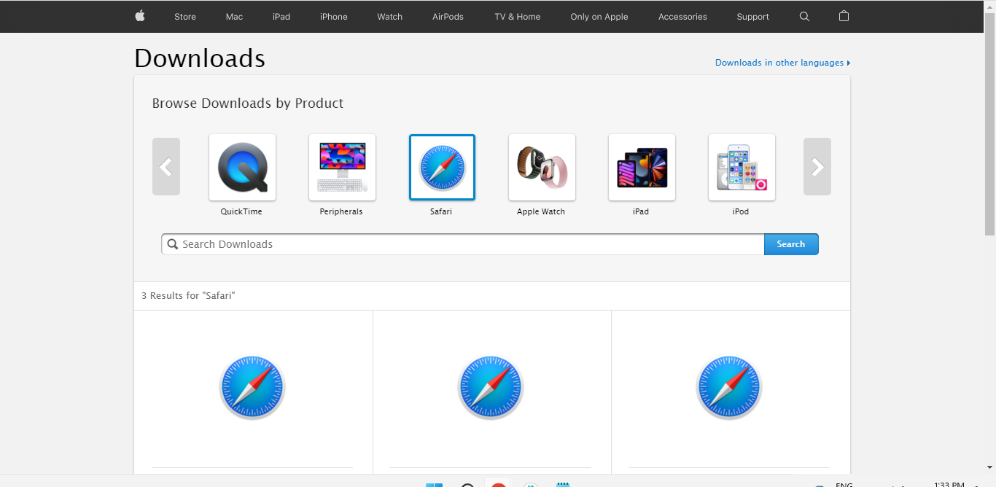Image resolution: width=996 pixels, height=487 pixels.
Task: Select the QuickTime product icon
Action: (x=242, y=167)
